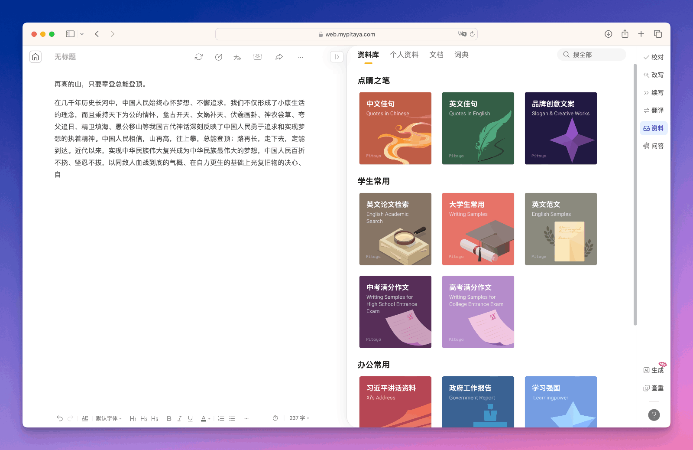Open the font size (大小) tool
Image resolution: width=693 pixels, height=450 pixels.
pyautogui.click(x=237, y=57)
